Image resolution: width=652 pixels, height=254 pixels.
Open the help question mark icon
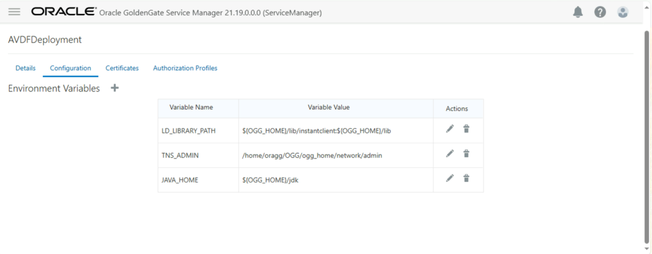pyautogui.click(x=600, y=13)
